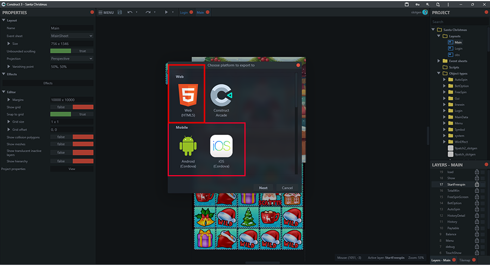Switch to the Login layout tab
The width and height of the screenshot is (490, 266).
point(184,13)
